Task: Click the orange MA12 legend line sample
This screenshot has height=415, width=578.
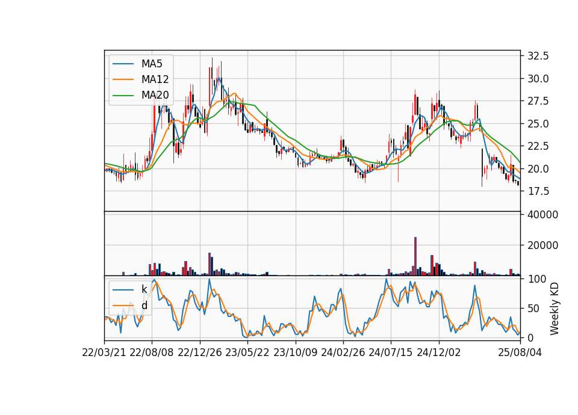Action: coord(123,79)
